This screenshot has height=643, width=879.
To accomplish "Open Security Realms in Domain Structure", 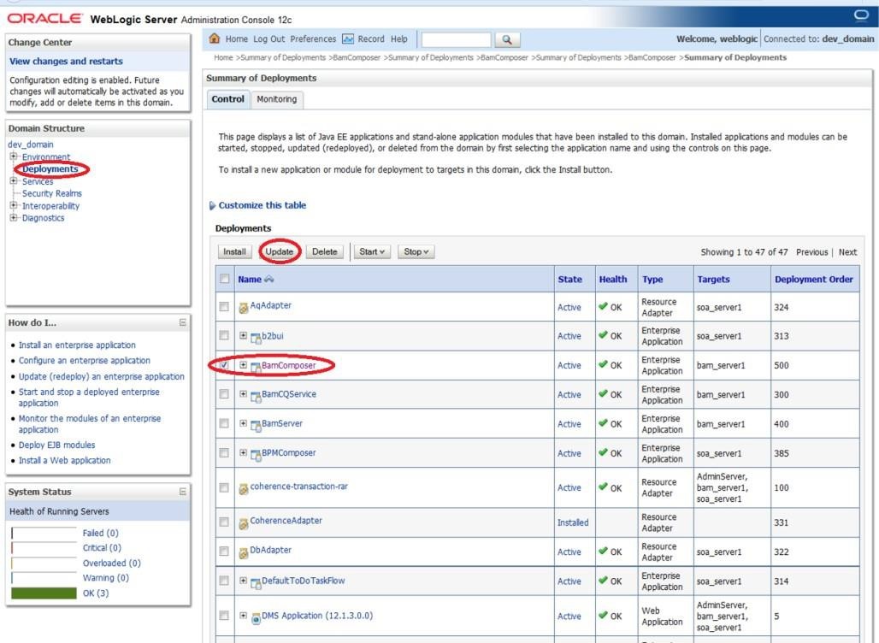I will pyautogui.click(x=51, y=193).
